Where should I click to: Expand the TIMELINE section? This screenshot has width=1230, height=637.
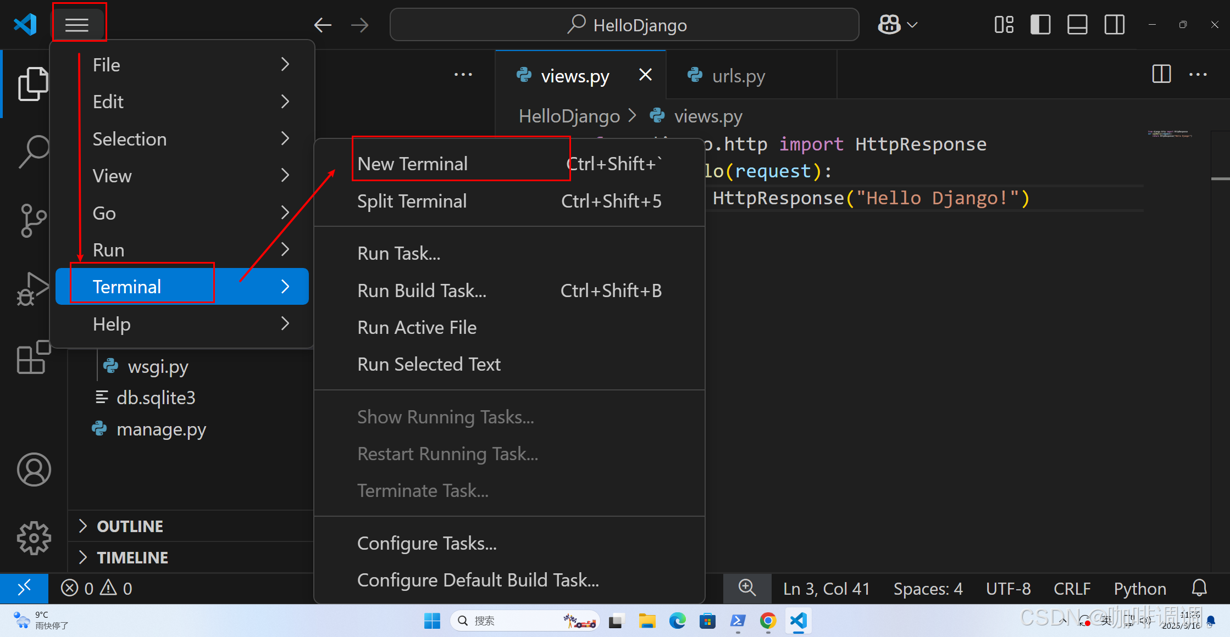[132, 557]
